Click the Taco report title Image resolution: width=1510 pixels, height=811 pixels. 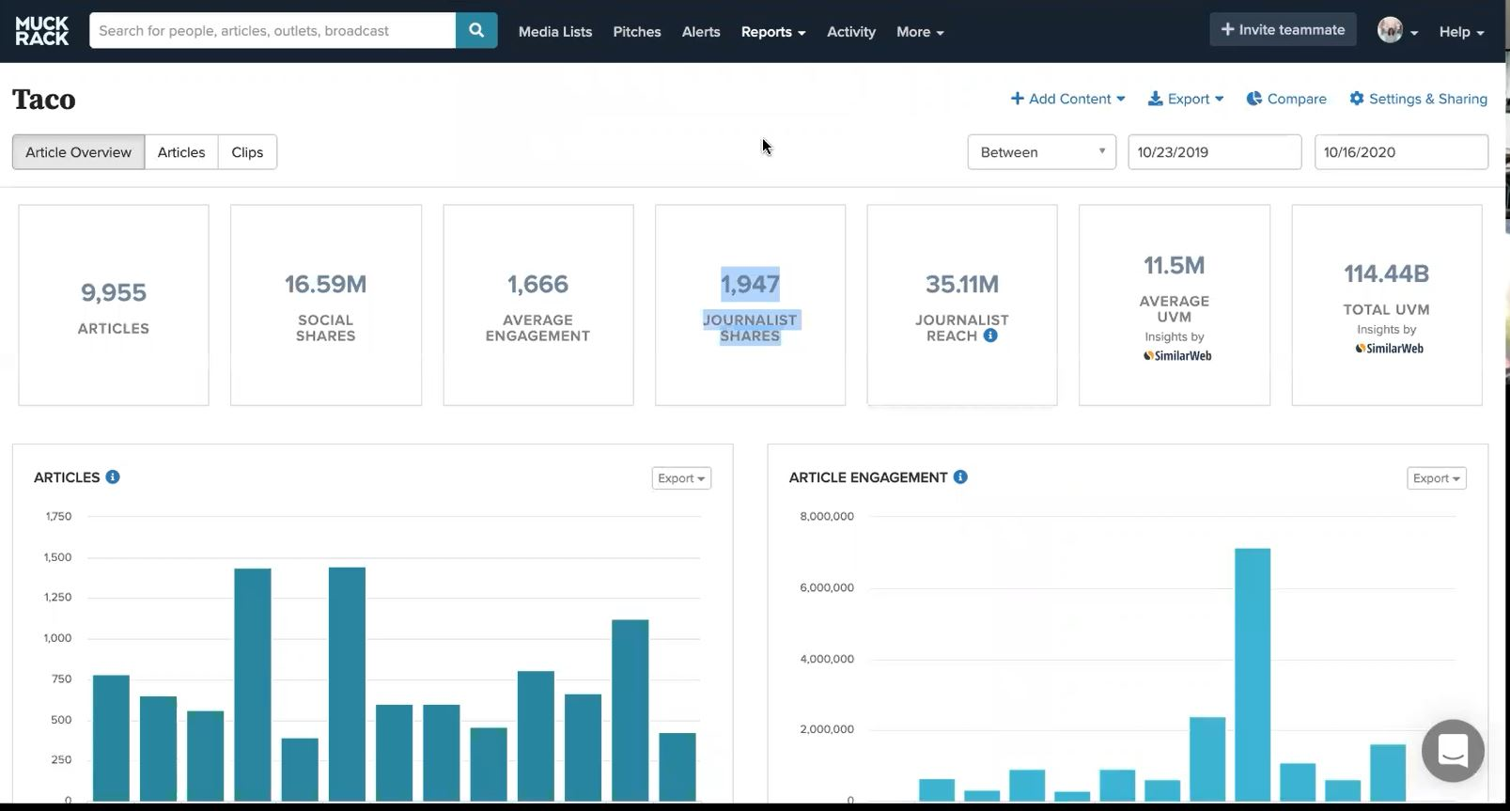(44, 100)
